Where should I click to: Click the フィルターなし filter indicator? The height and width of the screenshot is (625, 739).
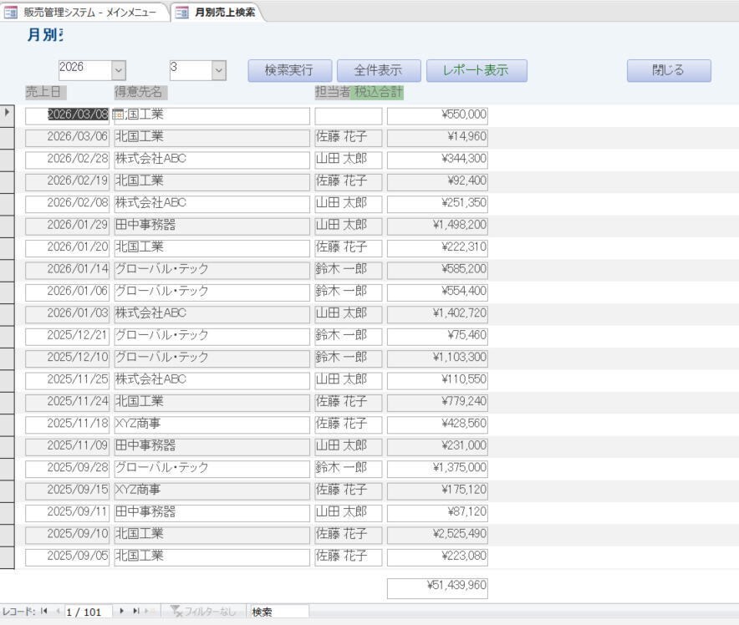202,612
